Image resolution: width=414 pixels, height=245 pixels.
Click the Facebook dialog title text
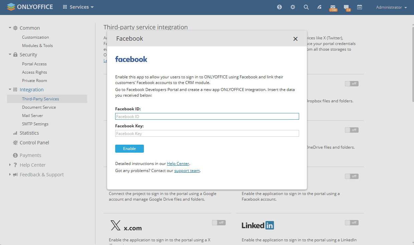(x=130, y=39)
